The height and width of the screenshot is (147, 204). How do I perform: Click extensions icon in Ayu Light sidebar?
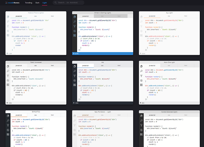tap(141, 35)
